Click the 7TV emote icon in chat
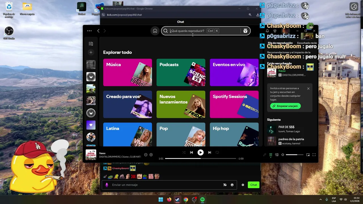 pyautogui.click(x=225, y=185)
